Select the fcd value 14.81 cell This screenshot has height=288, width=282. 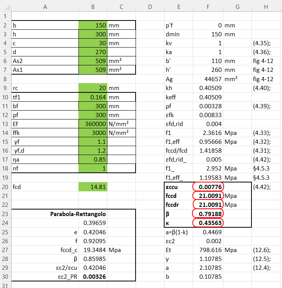click(x=93, y=187)
